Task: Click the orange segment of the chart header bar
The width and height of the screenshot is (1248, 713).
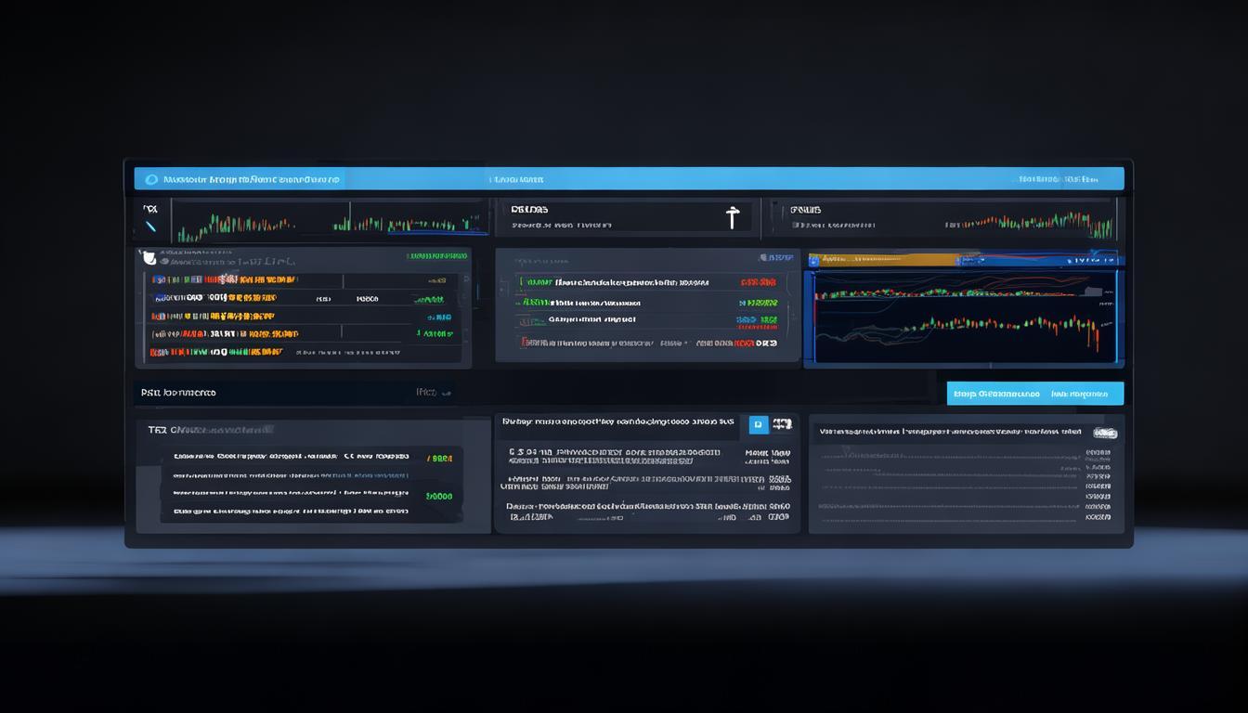Action: coord(882,261)
